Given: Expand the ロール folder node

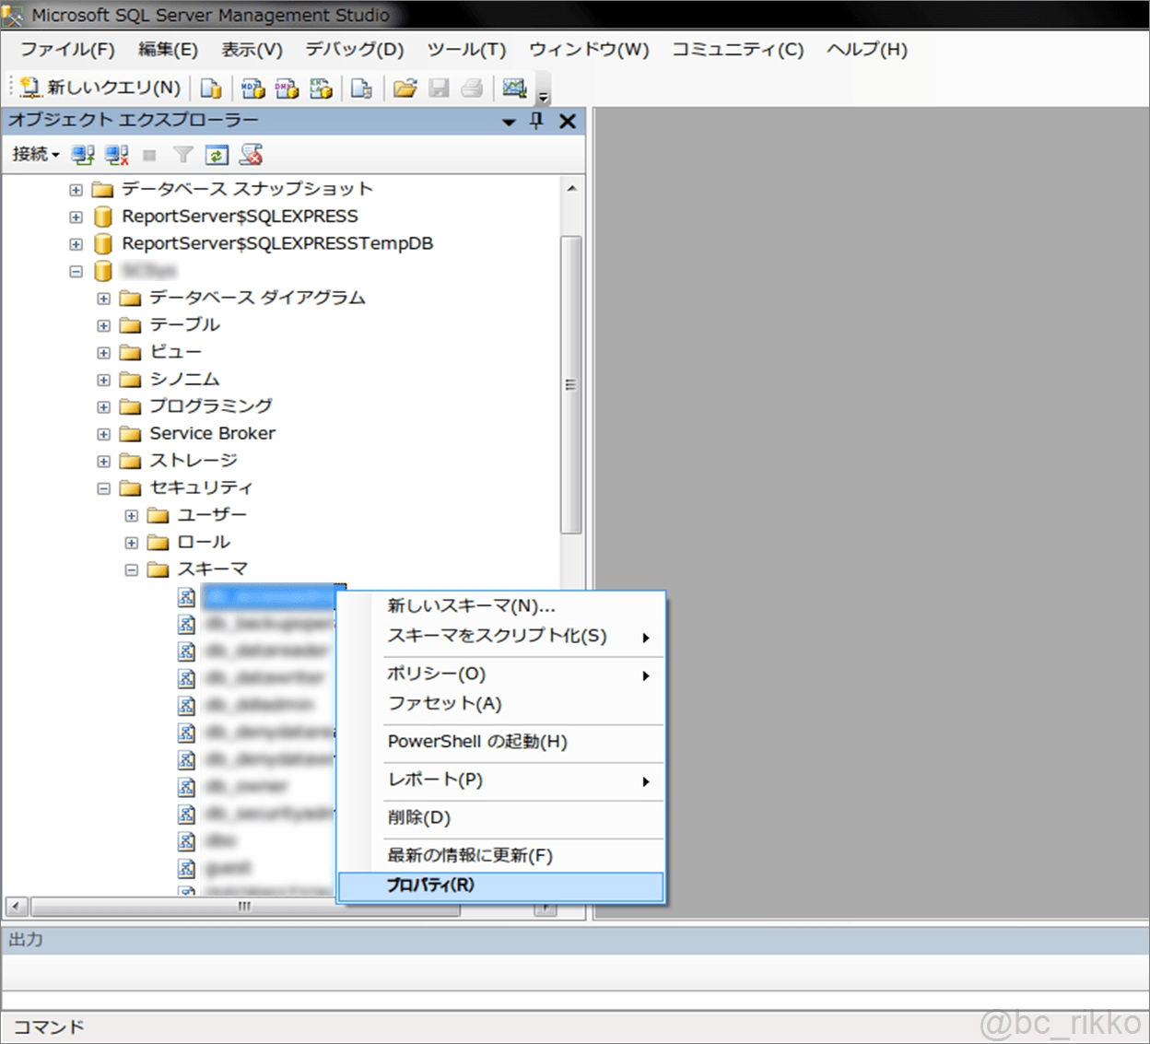Looking at the screenshot, I should coord(131,544).
